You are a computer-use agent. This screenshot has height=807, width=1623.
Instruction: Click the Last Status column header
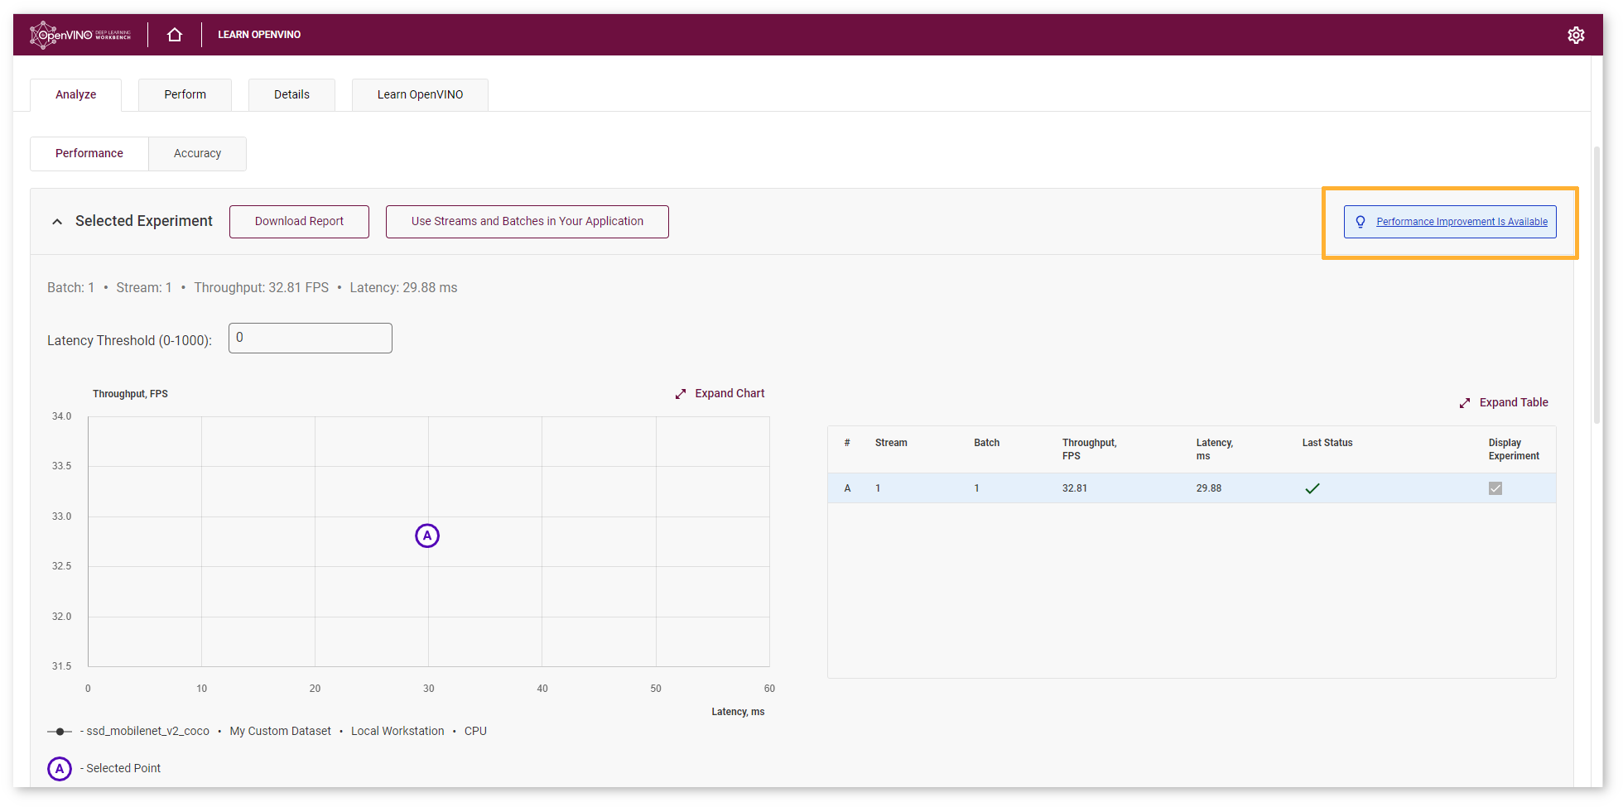click(1327, 443)
